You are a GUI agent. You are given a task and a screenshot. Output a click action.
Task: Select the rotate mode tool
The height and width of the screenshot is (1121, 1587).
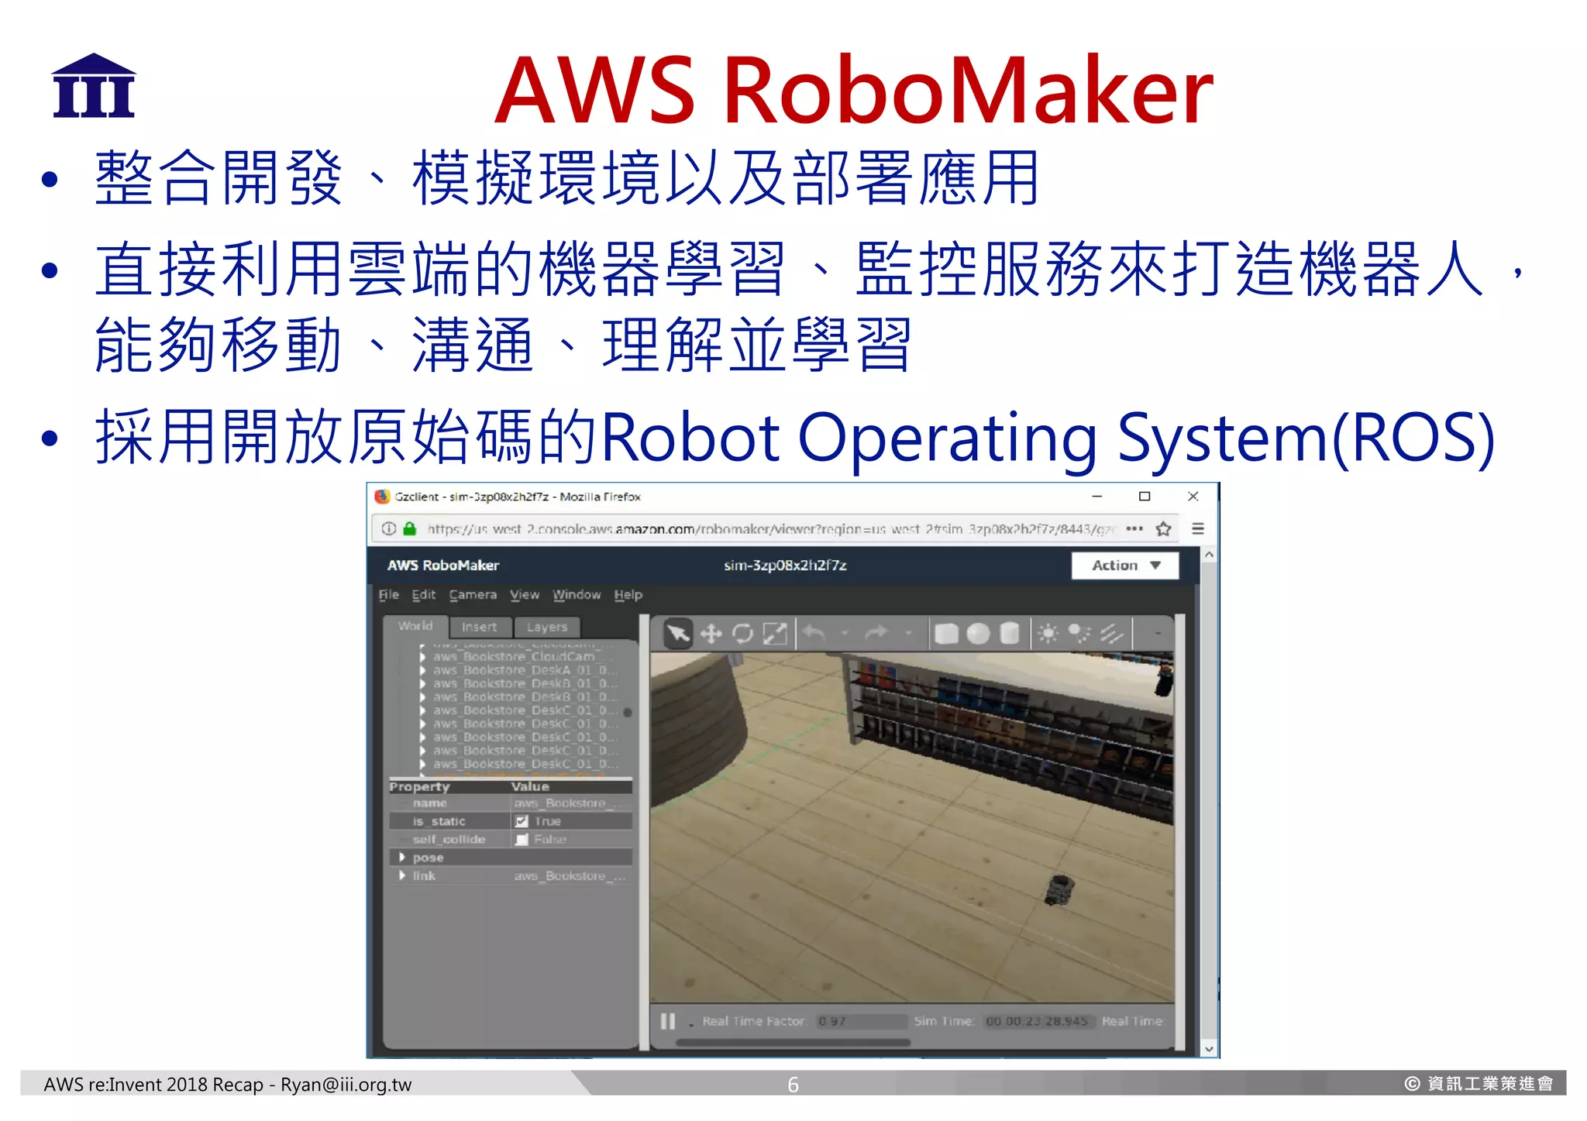tap(742, 634)
